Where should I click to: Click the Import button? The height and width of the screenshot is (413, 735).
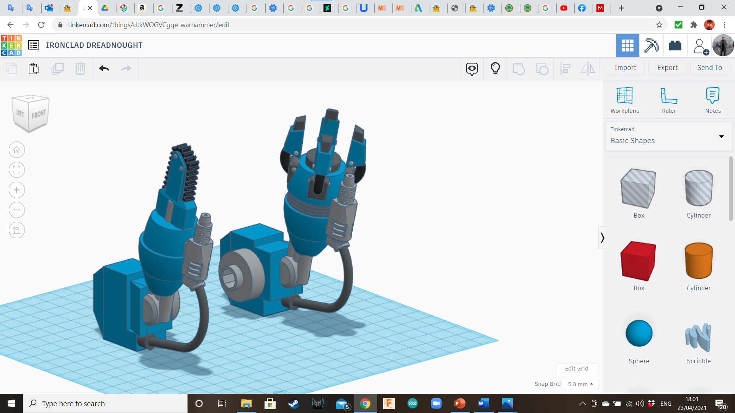[x=625, y=68]
